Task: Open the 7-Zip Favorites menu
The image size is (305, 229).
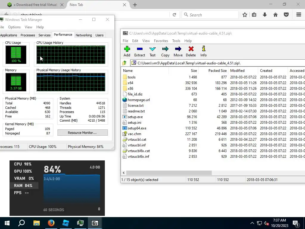Action: coord(161,41)
